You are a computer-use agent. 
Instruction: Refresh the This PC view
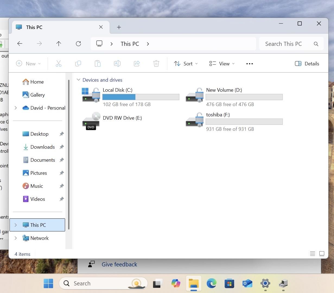78,44
